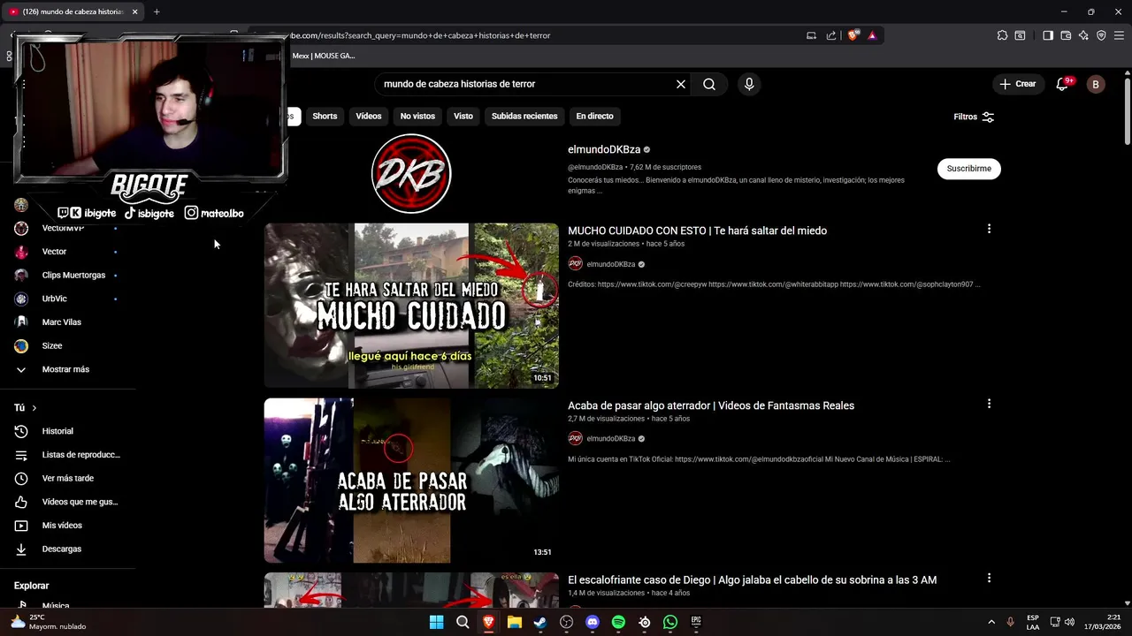Open title El escalofriante caso de Diego
Image resolution: width=1132 pixels, height=636 pixels.
[x=752, y=580]
